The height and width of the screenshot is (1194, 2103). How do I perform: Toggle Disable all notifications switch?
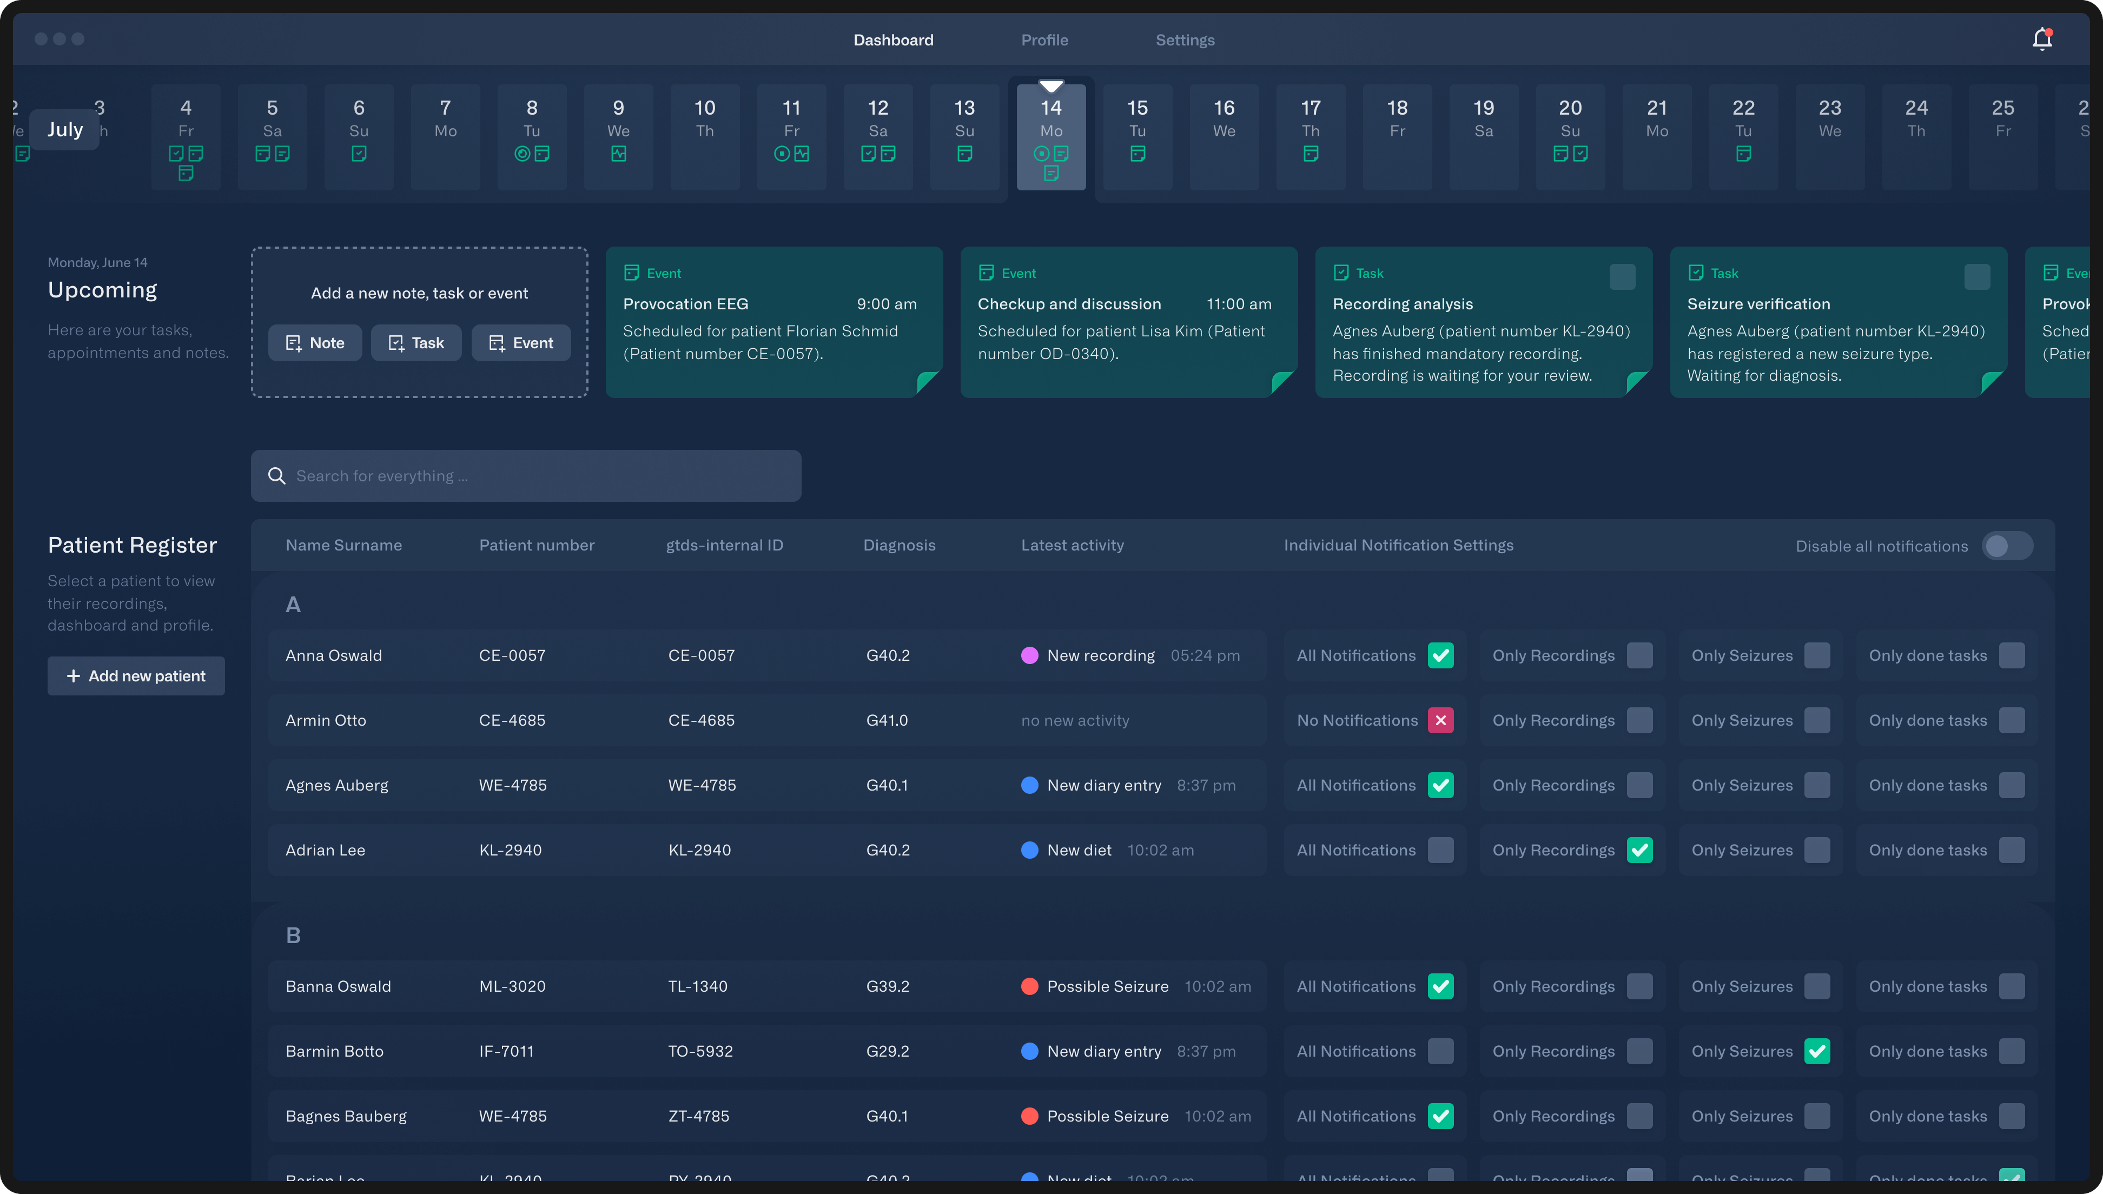pyautogui.click(x=2007, y=545)
